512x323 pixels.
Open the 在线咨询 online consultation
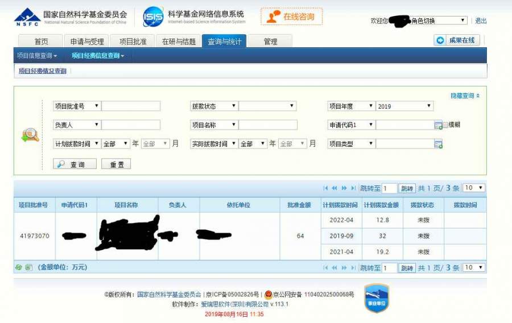coord(292,17)
